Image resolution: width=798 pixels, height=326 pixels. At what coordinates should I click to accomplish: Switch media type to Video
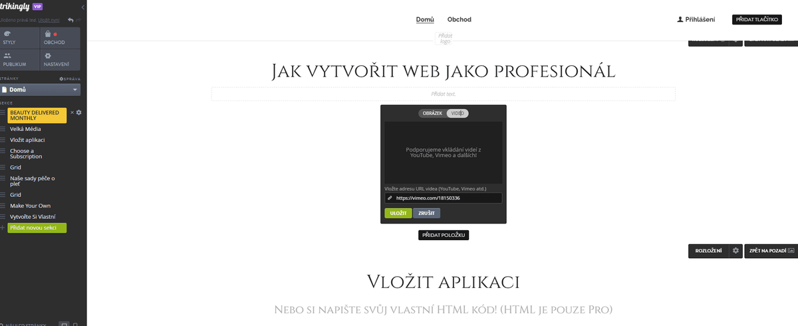point(458,113)
